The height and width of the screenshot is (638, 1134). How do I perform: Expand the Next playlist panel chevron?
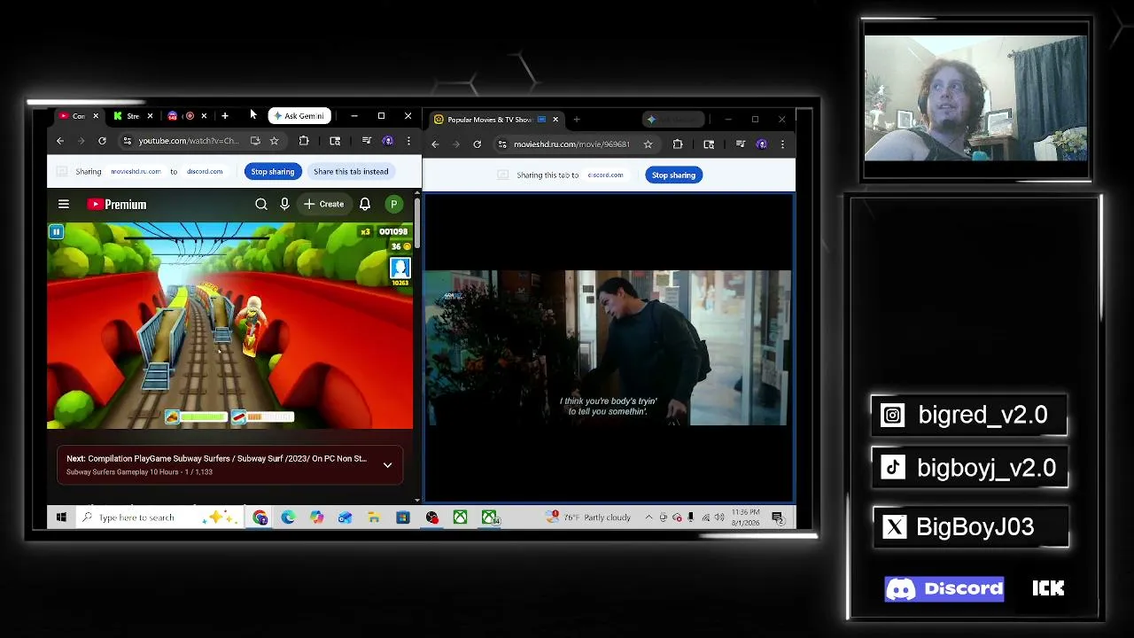tap(387, 465)
